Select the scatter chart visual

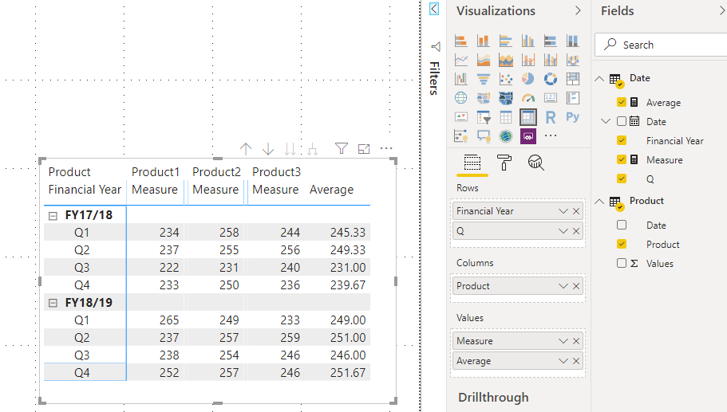[x=506, y=79]
